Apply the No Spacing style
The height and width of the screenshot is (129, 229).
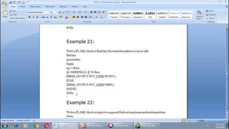point(126,15)
